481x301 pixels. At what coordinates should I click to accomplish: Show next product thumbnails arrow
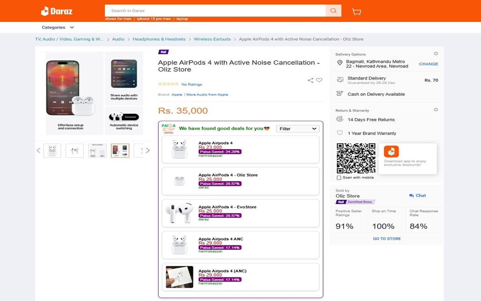tap(148, 150)
